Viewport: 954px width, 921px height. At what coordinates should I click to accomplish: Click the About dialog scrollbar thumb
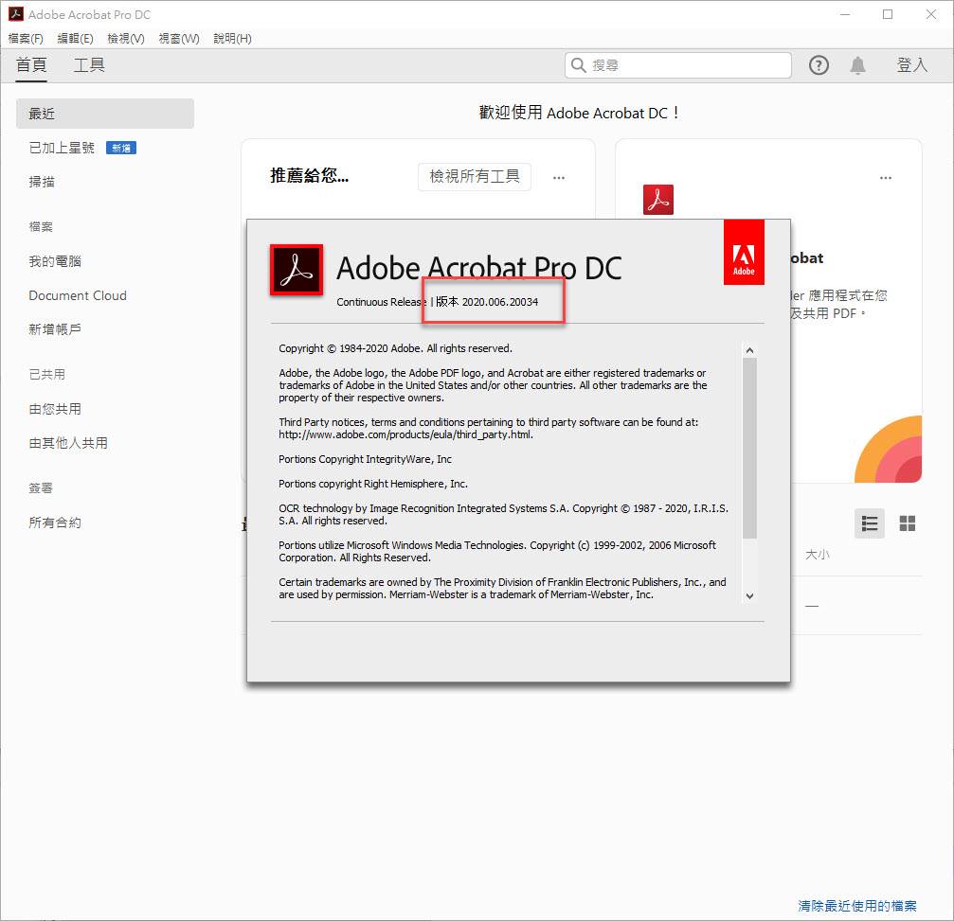(749, 448)
